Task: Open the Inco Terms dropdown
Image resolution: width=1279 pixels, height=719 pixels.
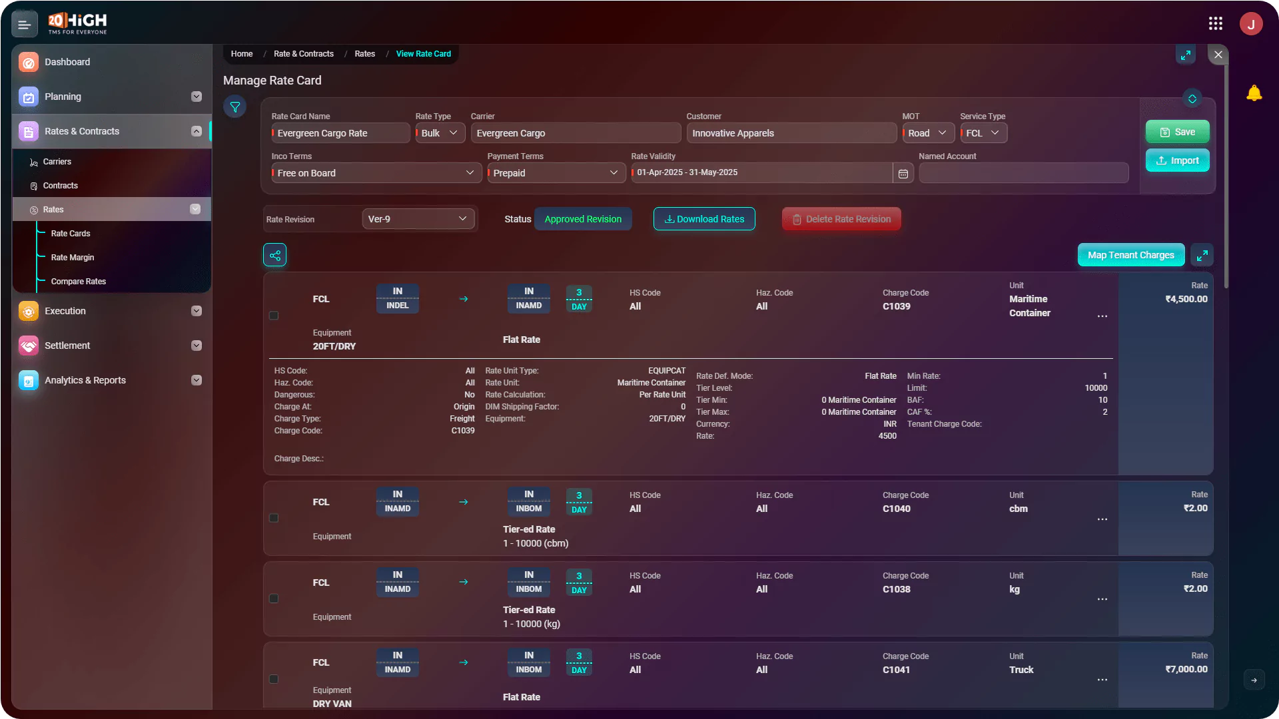Action: click(376, 173)
